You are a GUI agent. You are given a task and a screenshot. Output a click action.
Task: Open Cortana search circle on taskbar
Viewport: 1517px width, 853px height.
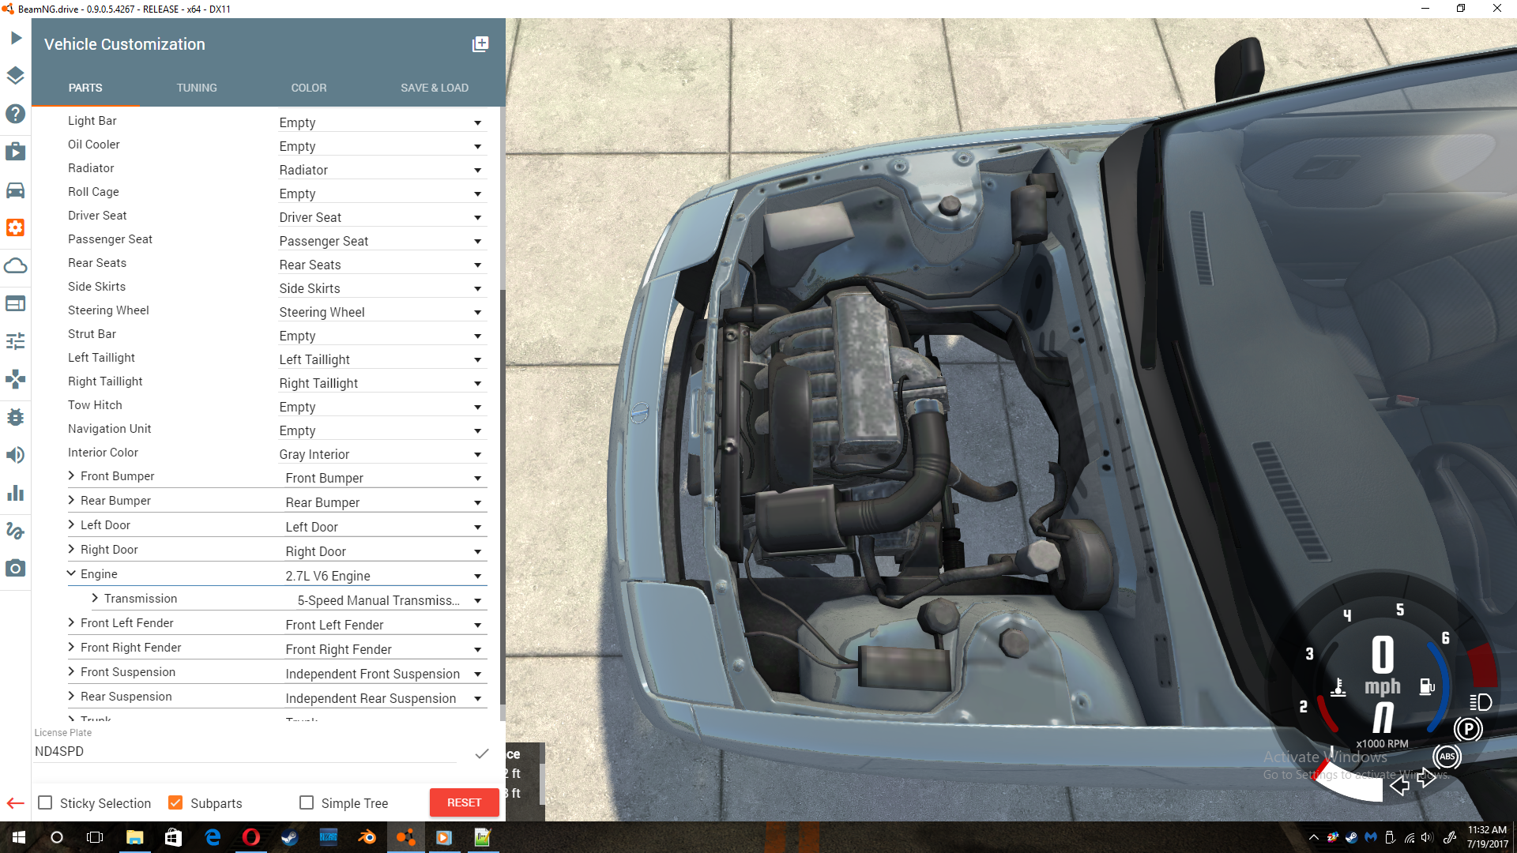pos(57,837)
